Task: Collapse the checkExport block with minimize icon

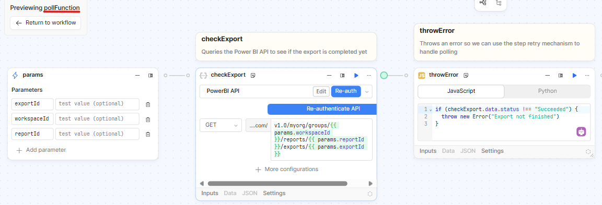Action: 329,76
